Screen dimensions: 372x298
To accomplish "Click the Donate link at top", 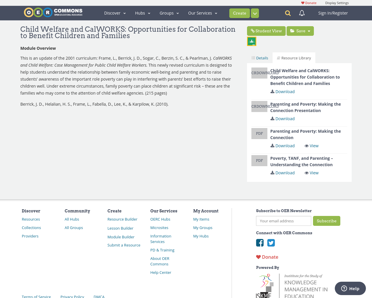I will point(309,2).
